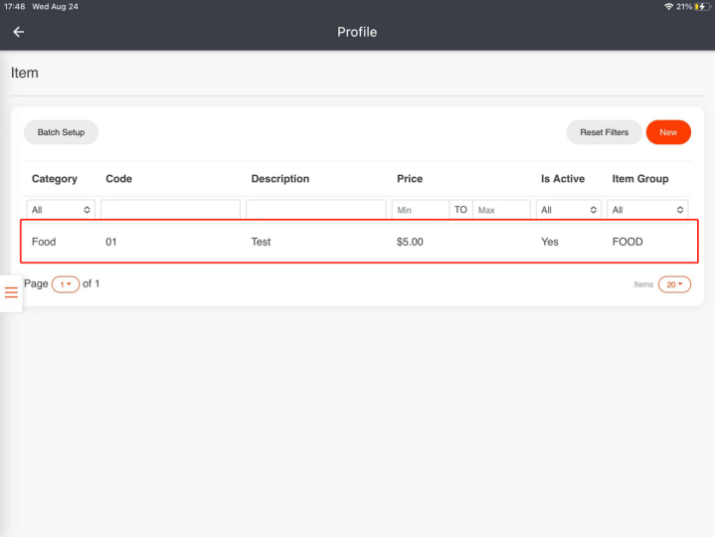Click the Description column header

pyautogui.click(x=279, y=179)
